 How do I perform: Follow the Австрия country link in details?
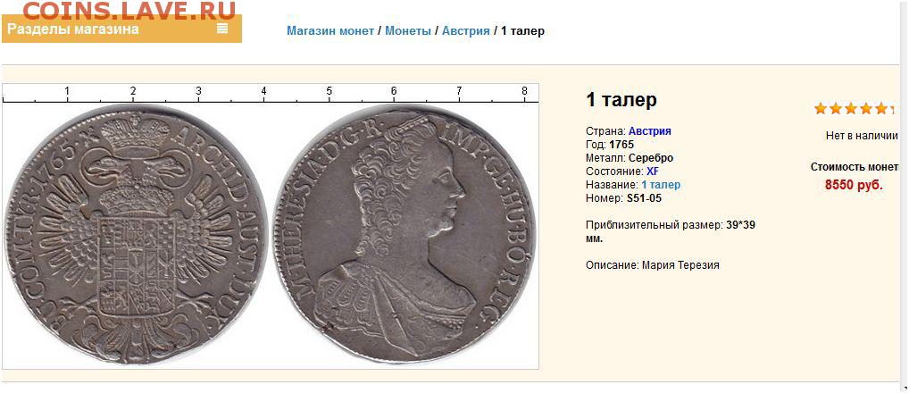(x=650, y=131)
